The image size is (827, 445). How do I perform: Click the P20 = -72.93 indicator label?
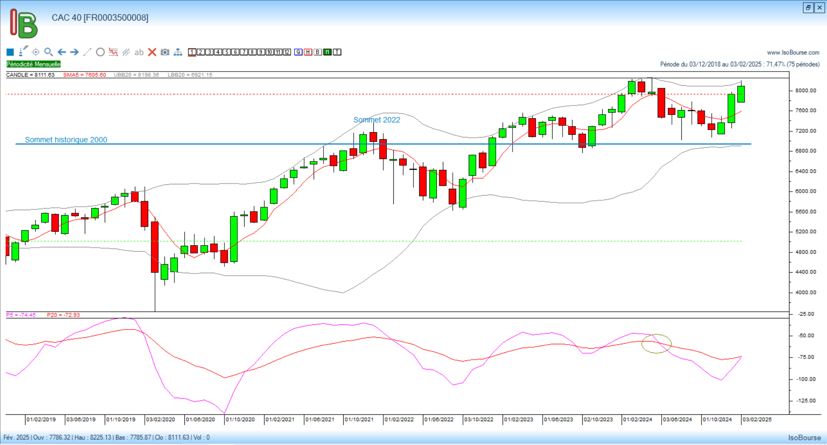coord(63,315)
